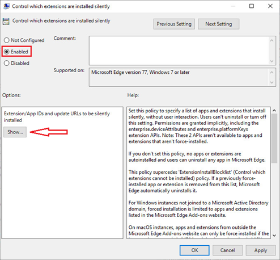Select the Enabled radio button

click(x=6, y=52)
